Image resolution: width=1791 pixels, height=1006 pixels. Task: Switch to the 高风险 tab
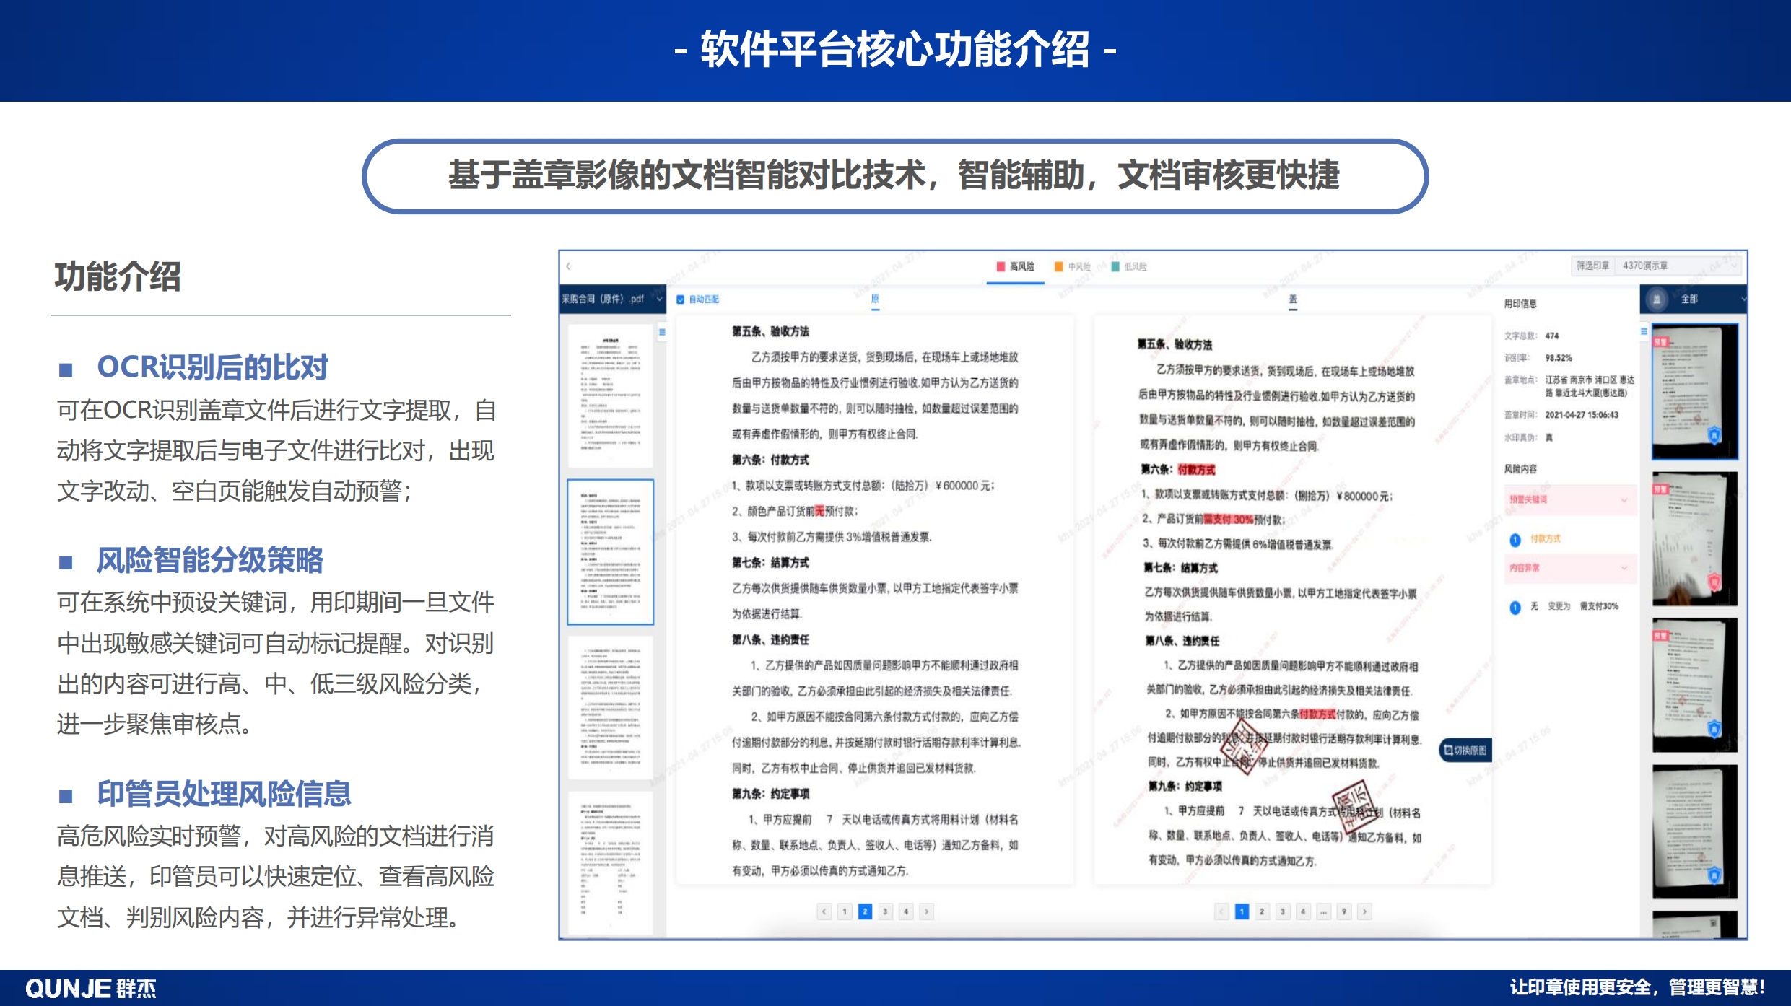point(1016,266)
